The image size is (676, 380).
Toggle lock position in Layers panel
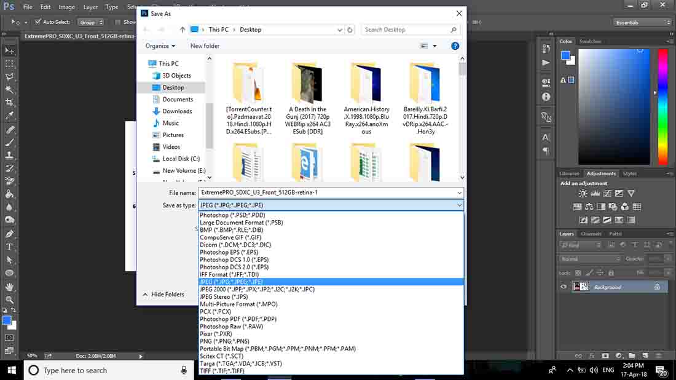pos(600,272)
